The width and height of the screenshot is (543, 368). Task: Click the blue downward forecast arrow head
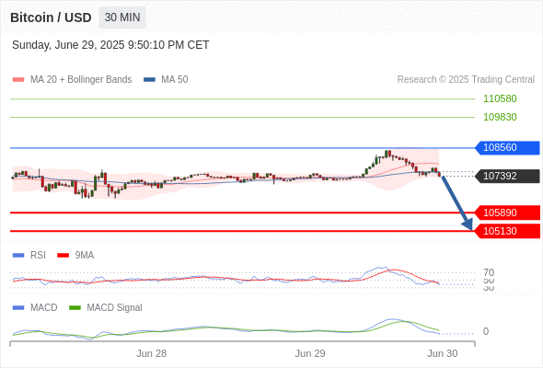[x=468, y=224]
